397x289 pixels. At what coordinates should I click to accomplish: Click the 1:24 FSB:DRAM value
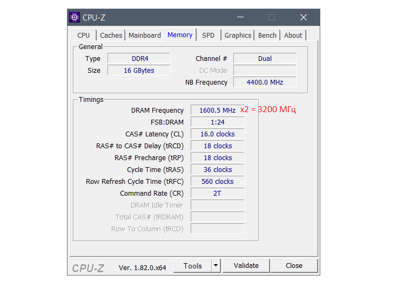218,122
